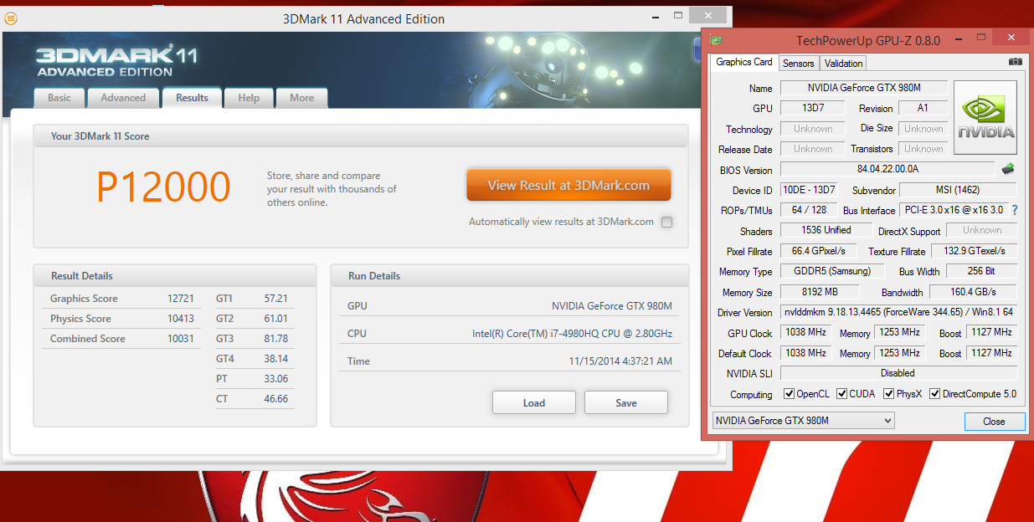Click the Bandwidth value 160.4 GB/s
Image resolution: width=1034 pixels, height=522 pixels.
(x=973, y=292)
